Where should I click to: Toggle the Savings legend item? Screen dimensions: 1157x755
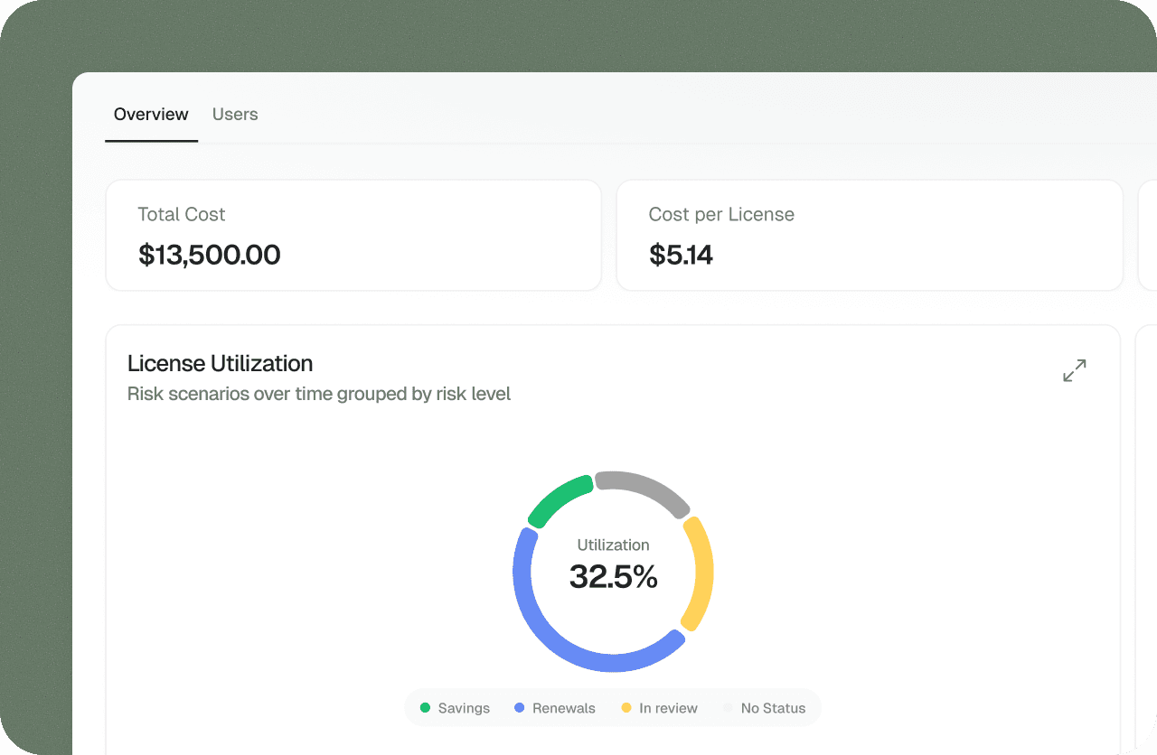click(456, 708)
